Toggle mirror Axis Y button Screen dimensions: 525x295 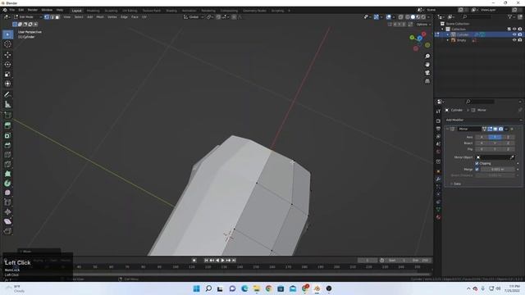(495, 137)
